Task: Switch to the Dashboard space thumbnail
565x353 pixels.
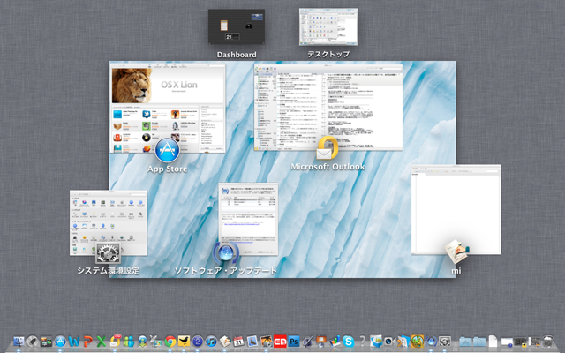Action: click(237, 27)
